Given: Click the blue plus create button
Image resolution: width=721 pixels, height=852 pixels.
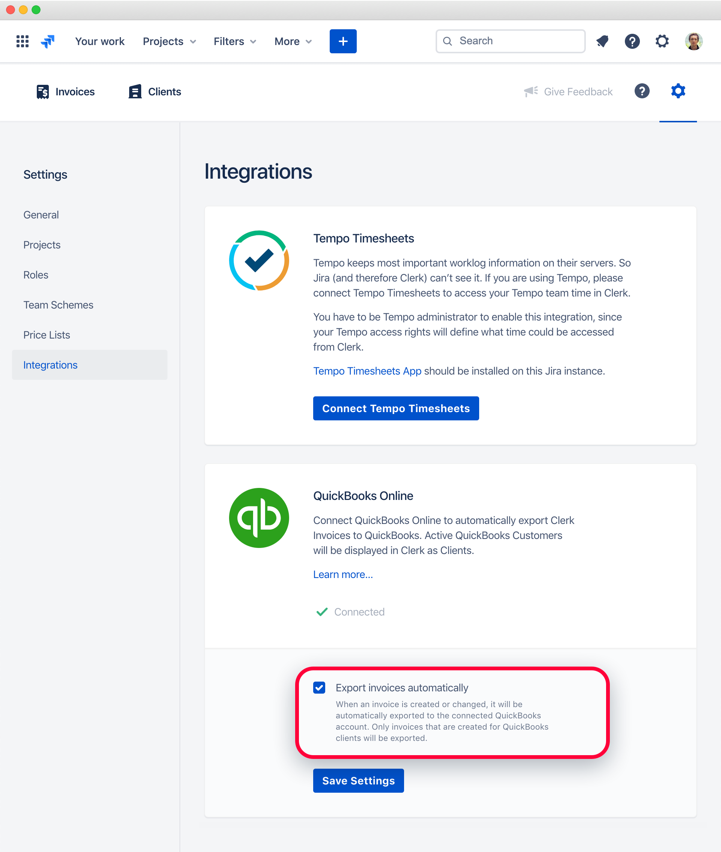Looking at the screenshot, I should point(343,41).
